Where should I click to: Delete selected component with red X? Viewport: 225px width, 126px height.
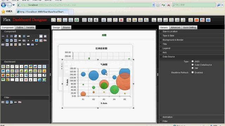pyautogui.click(x=121, y=20)
